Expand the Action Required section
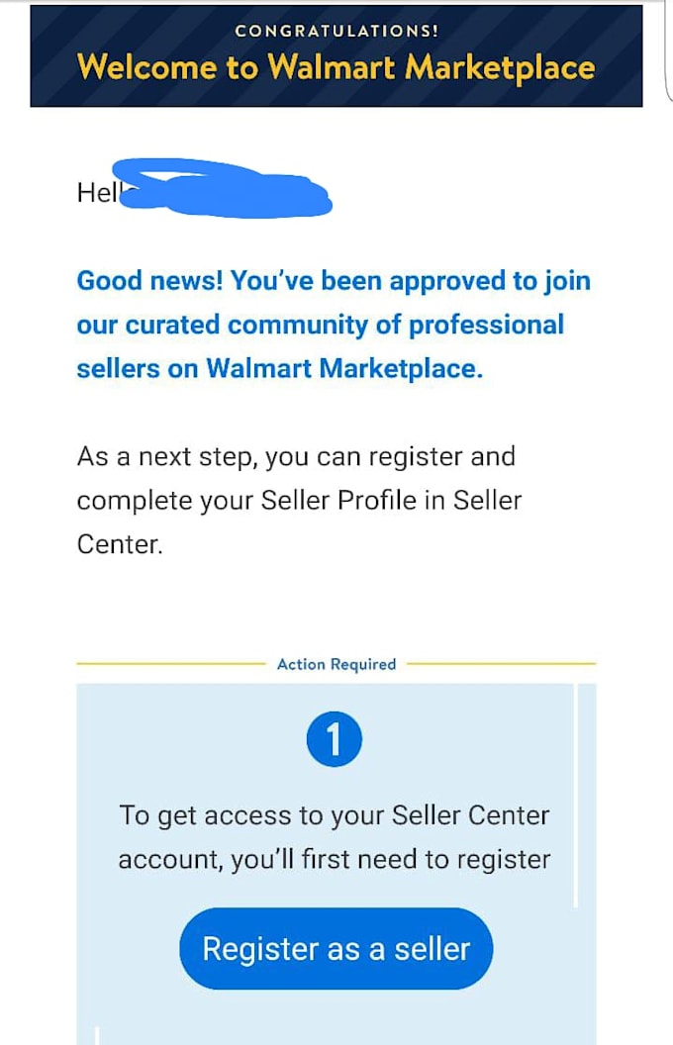 (x=336, y=664)
